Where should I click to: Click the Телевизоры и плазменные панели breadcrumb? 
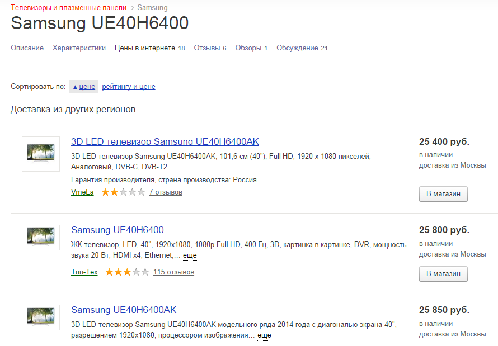point(68,8)
